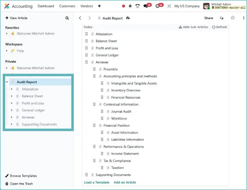Collapse the Audit Report tree
The image size is (247, 190).
click(7, 82)
